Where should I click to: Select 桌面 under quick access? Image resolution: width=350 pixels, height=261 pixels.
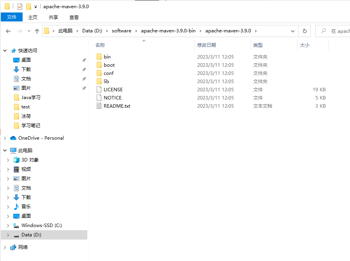pyautogui.click(x=26, y=60)
